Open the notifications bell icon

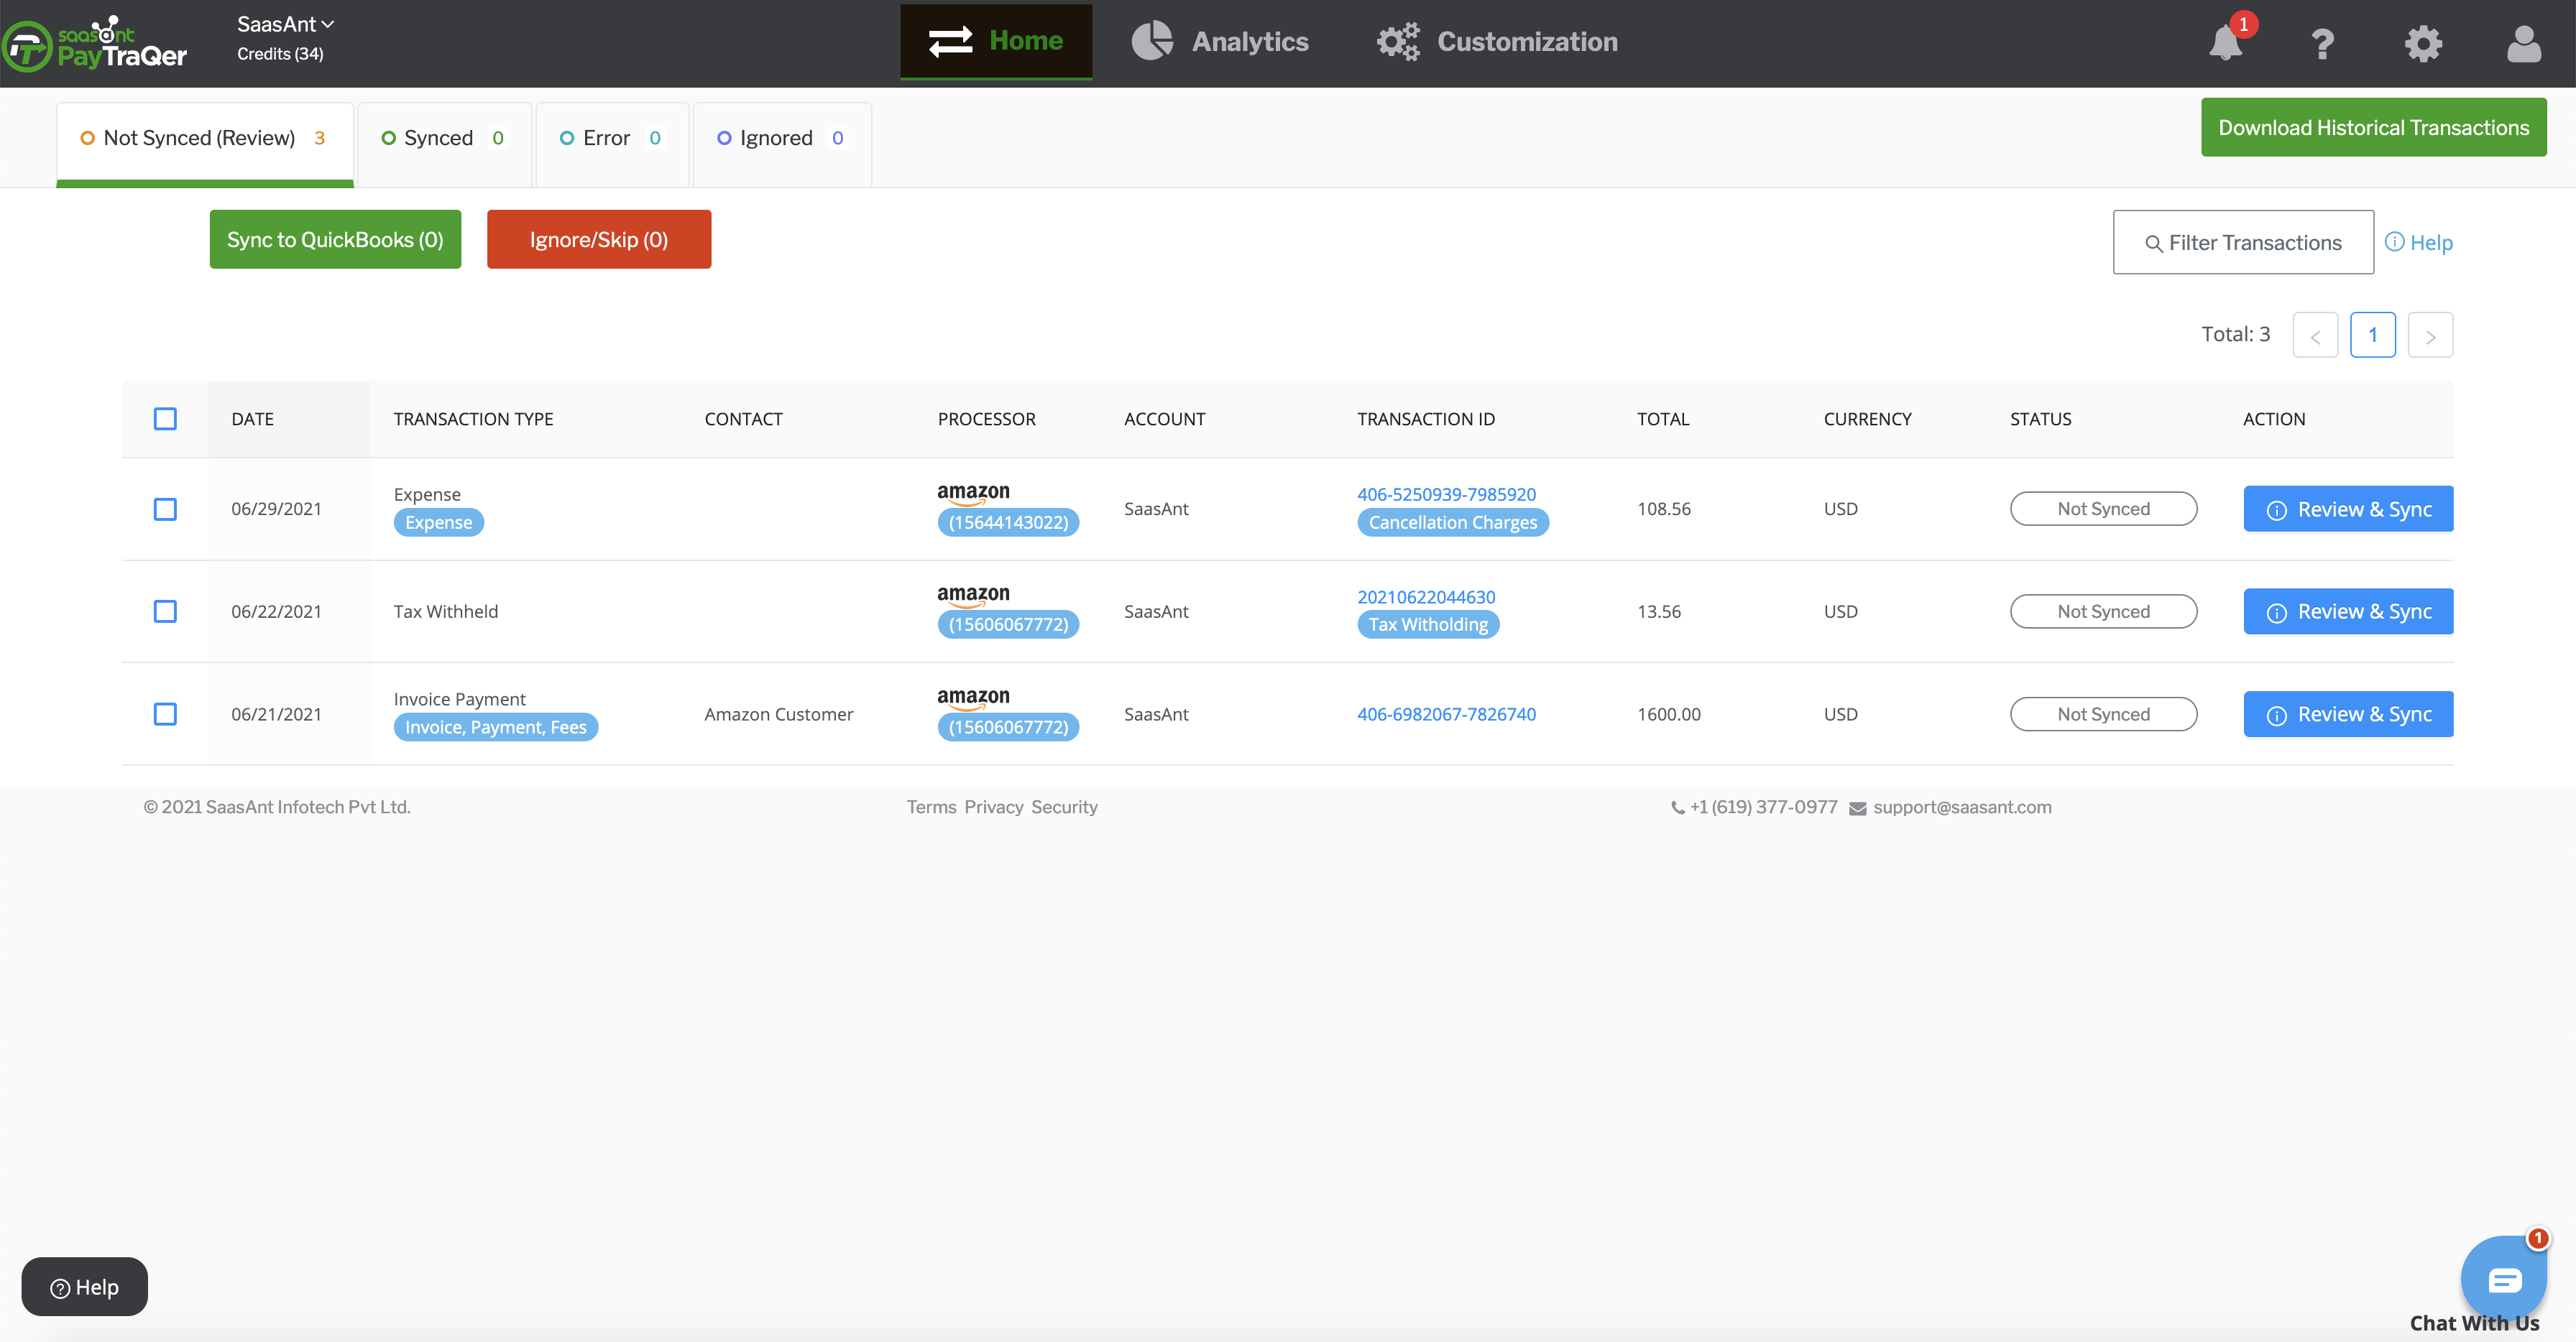pyautogui.click(x=2226, y=44)
